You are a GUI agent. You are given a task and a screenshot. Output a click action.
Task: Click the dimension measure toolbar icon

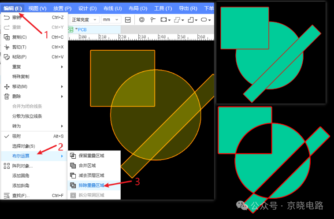click(128, 20)
